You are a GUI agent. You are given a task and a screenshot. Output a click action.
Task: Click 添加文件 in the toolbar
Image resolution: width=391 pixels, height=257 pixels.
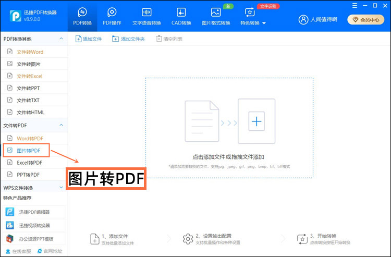pos(89,39)
